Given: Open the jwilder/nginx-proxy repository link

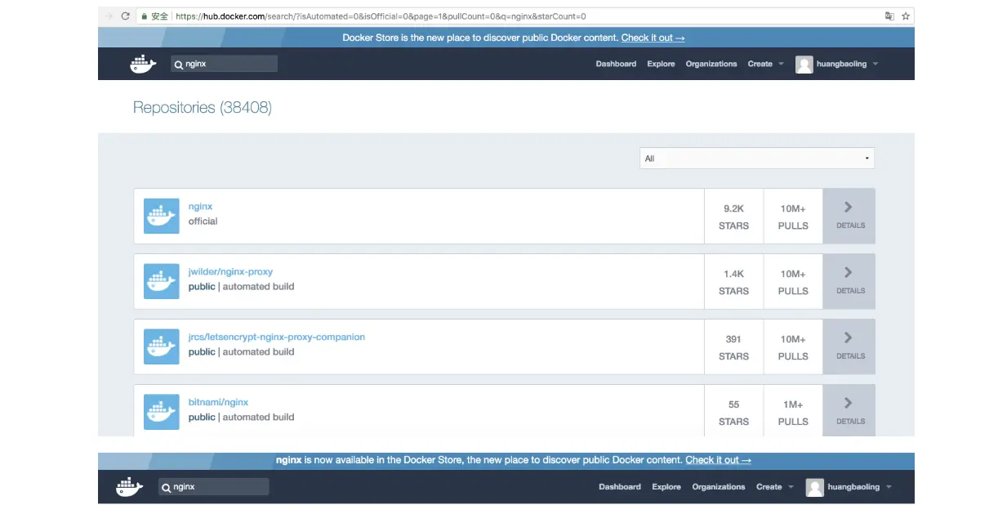Looking at the screenshot, I should click(230, 272).
